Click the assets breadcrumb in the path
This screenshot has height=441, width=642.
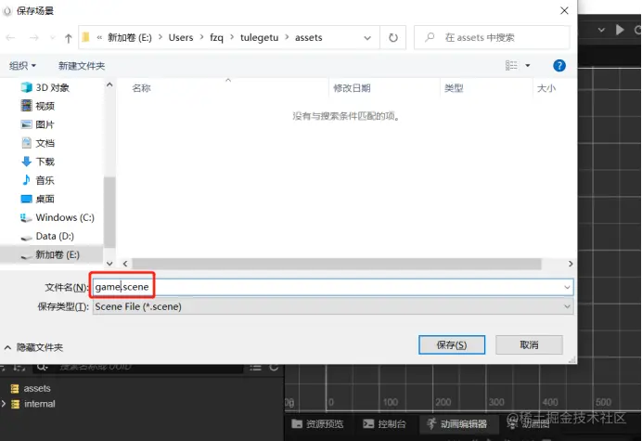[309, 38]
